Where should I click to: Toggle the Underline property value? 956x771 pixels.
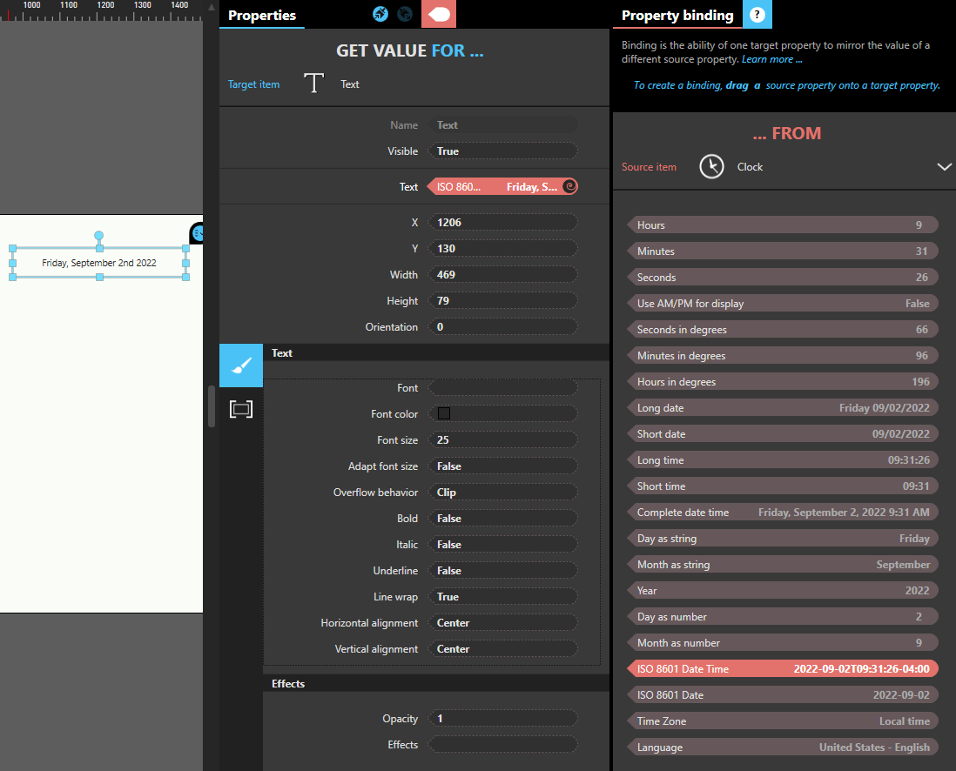click(x=503, y=571)
